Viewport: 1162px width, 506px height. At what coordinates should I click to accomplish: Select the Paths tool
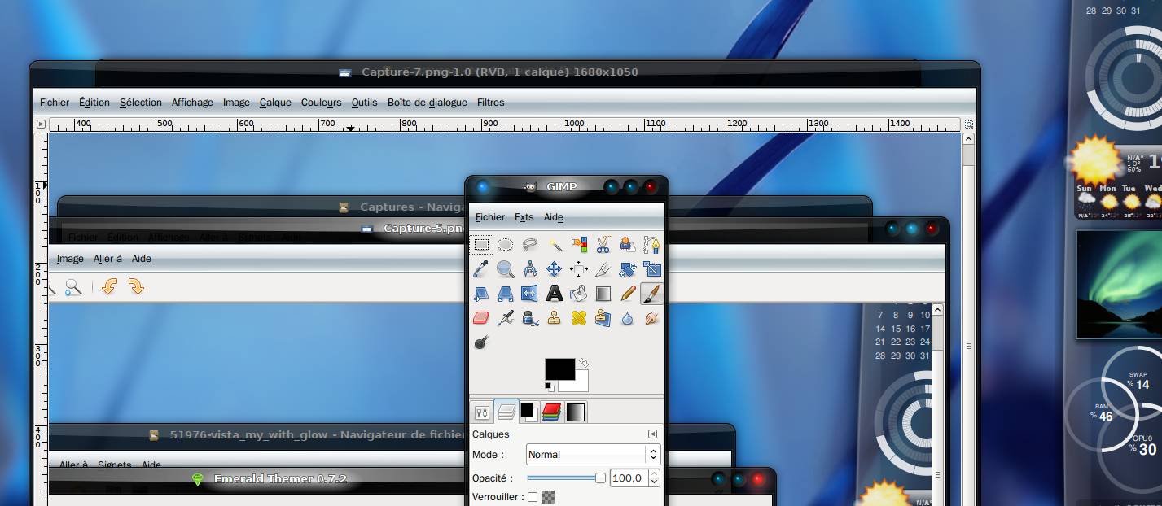(x=651, y=244)
